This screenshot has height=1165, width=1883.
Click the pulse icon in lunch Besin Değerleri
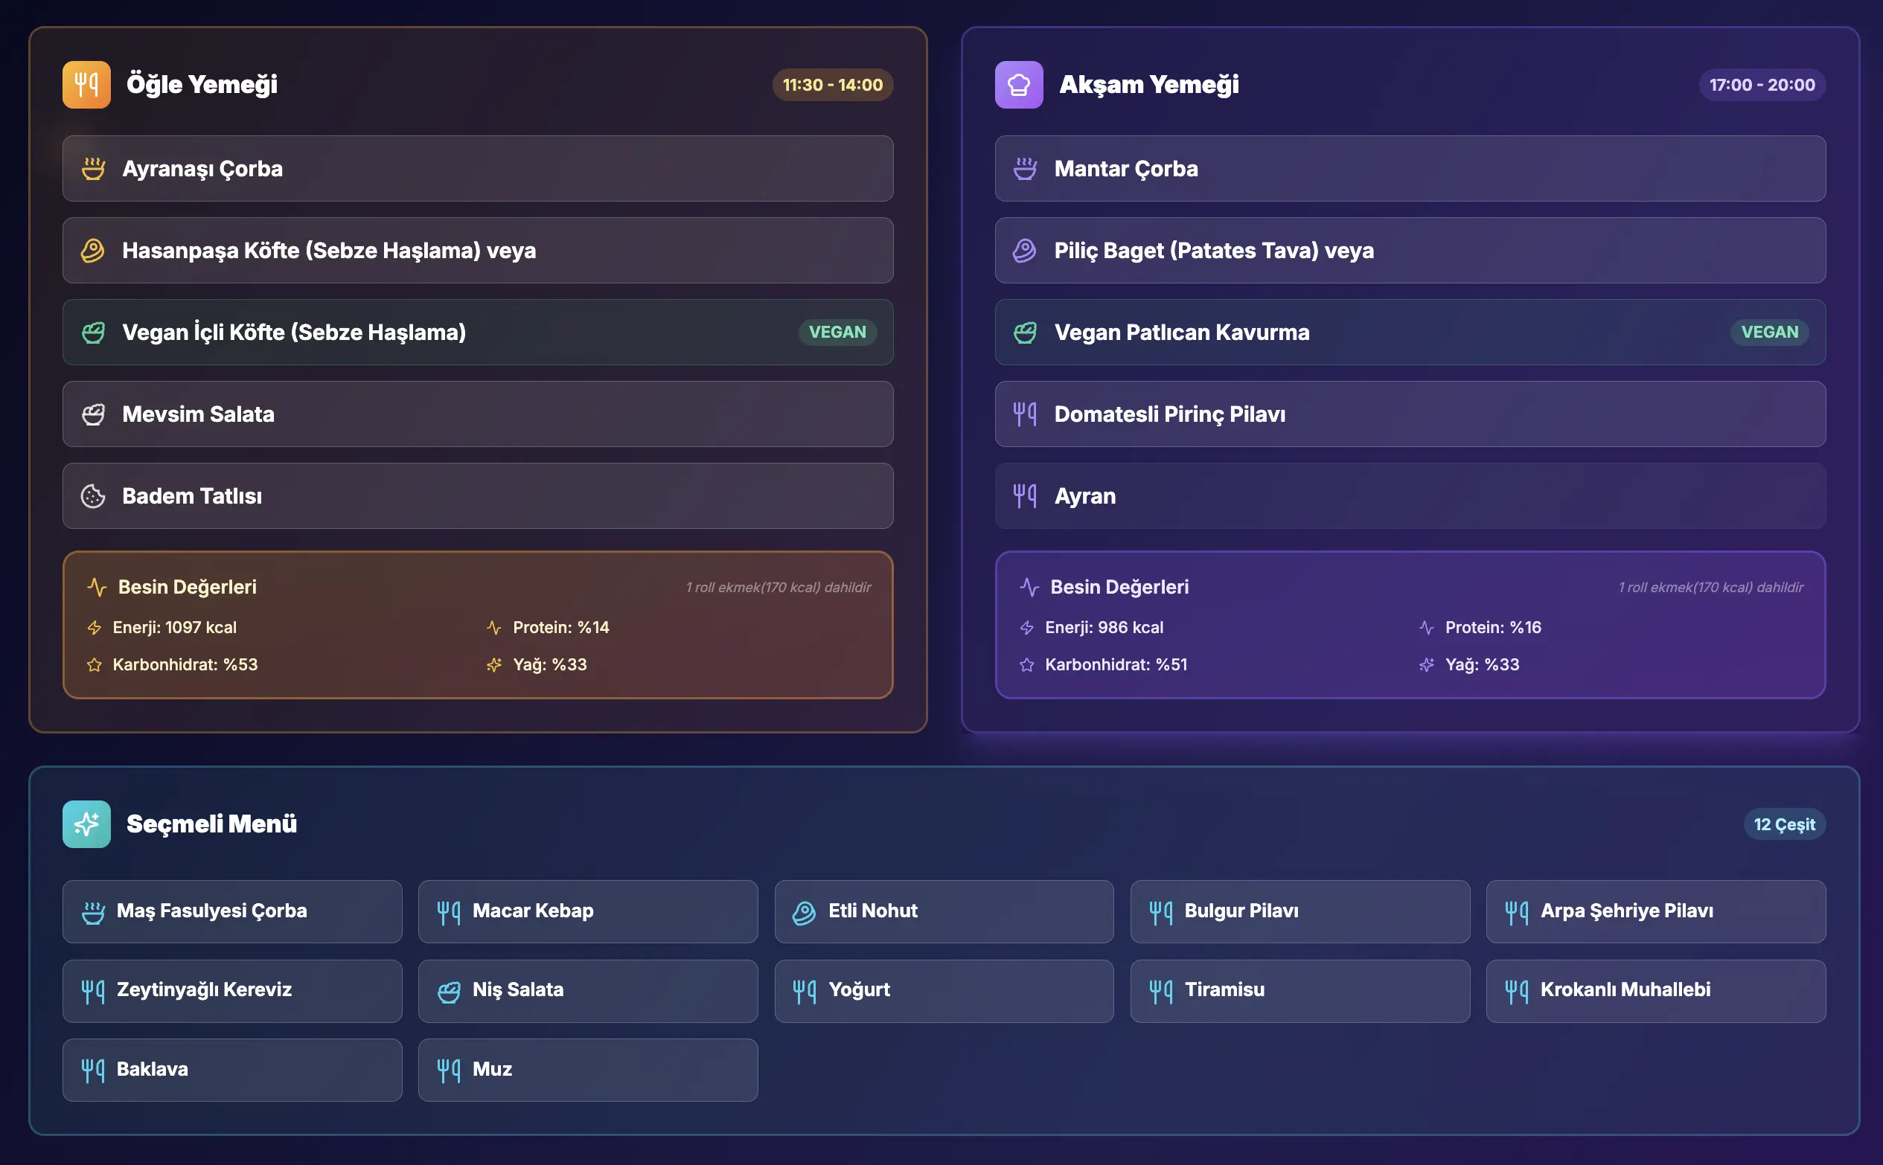pyautogui.click(x=96, y=587)
